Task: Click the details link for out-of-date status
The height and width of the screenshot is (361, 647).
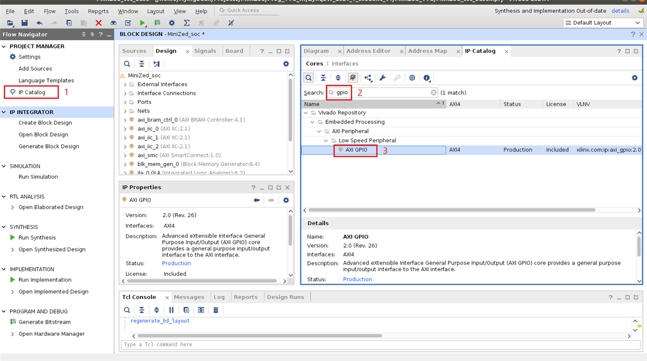Action: coord(620,11)
